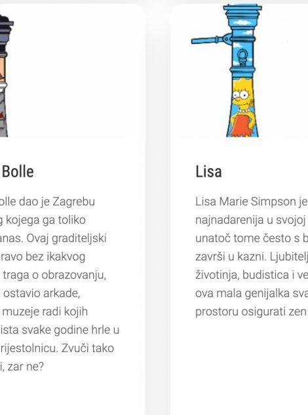Viewport: 308px width, 415px height.
Task: Click the 'muzeje radi kojih' text line
Action: 44,312
